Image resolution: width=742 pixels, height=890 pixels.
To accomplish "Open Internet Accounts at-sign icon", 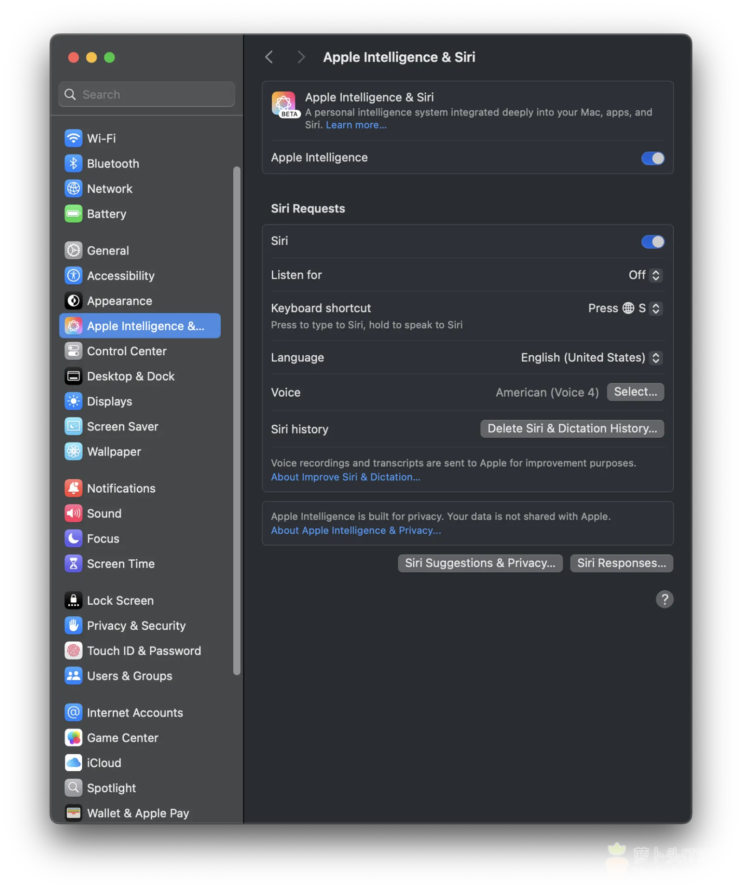I will click(73, 712).
